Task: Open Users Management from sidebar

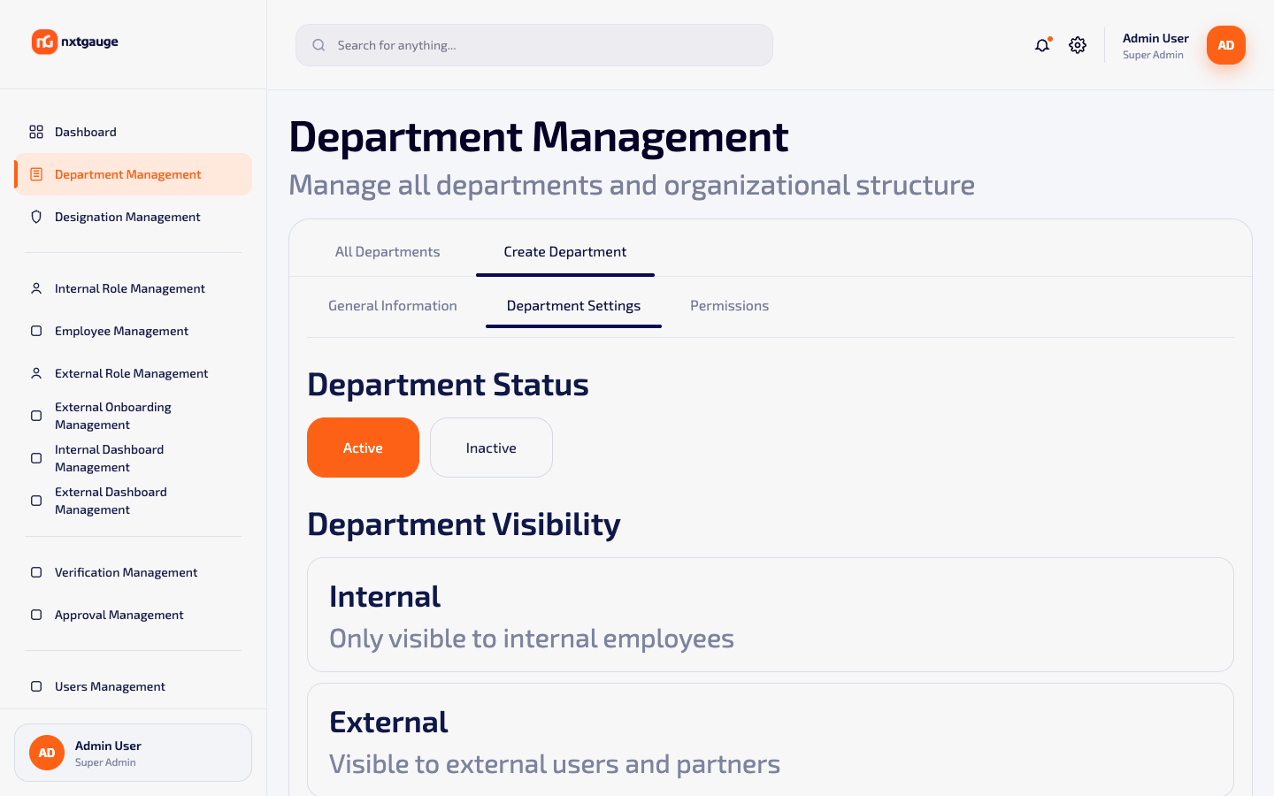Action: coord(133,686)
